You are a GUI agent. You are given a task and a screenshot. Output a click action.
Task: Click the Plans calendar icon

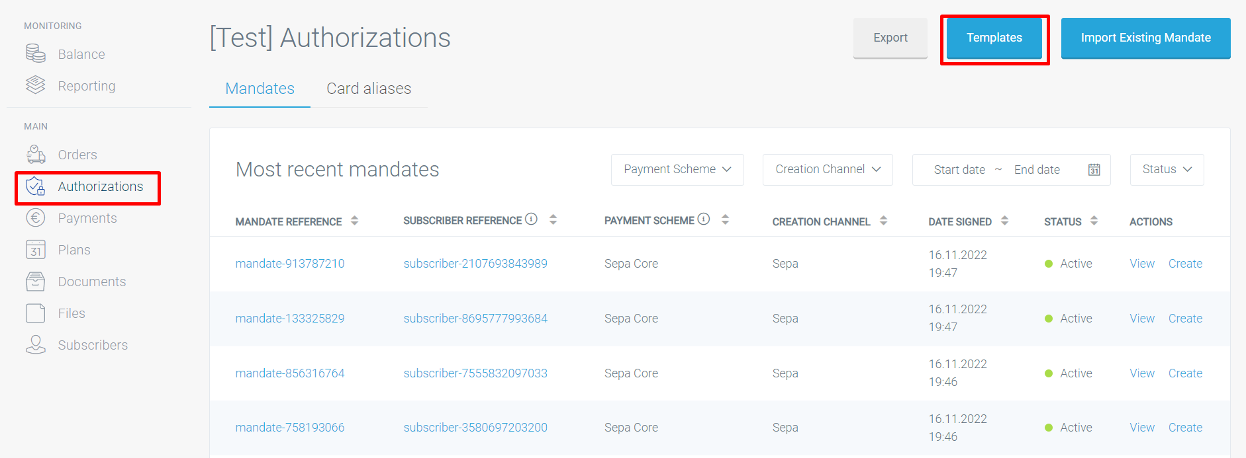(x=36, y=250)
